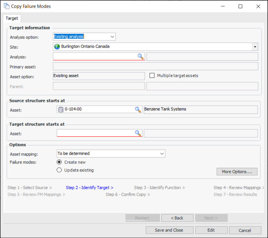This screenshot has width=268, height=238.
Task: Cancel the copy failure modes dialog
Action: click(x=245, y=230)
